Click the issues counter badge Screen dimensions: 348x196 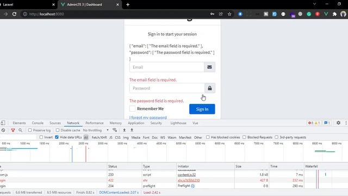point(327,123)
